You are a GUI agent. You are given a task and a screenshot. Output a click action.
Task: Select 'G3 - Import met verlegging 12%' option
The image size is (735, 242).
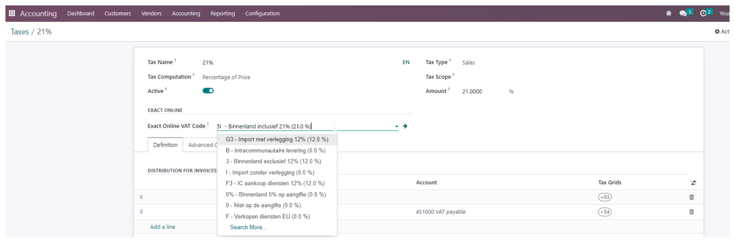[277, 139]
